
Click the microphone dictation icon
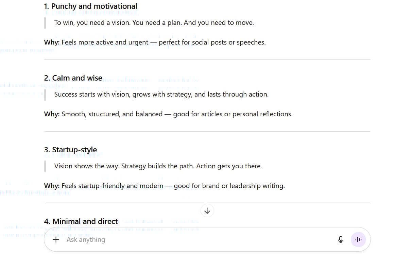[x=341, y=240]
